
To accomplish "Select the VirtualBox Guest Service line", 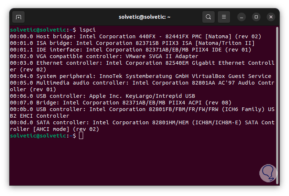I will (x=140, y=76).
